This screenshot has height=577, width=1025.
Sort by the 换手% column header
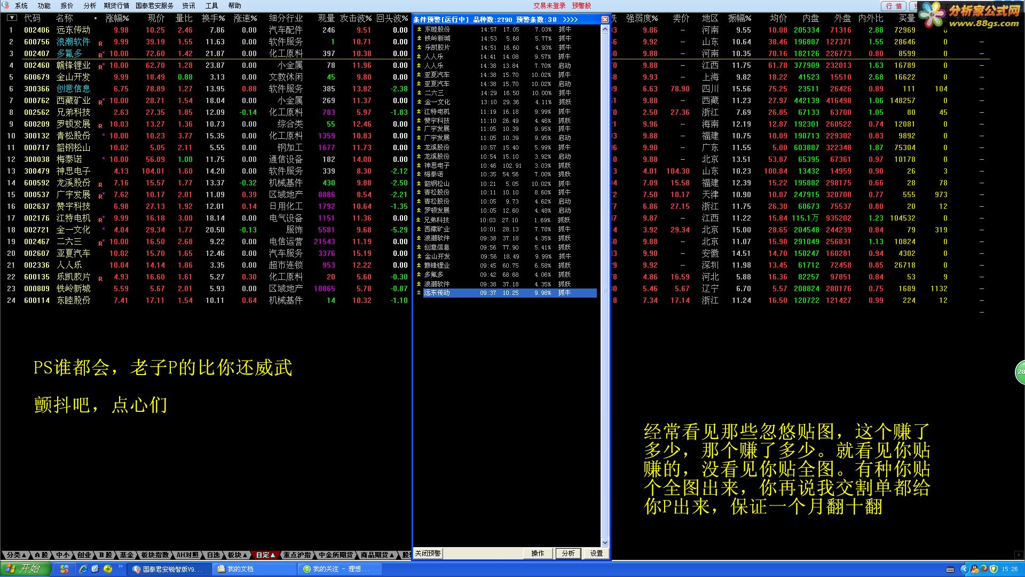coord(213,19)
